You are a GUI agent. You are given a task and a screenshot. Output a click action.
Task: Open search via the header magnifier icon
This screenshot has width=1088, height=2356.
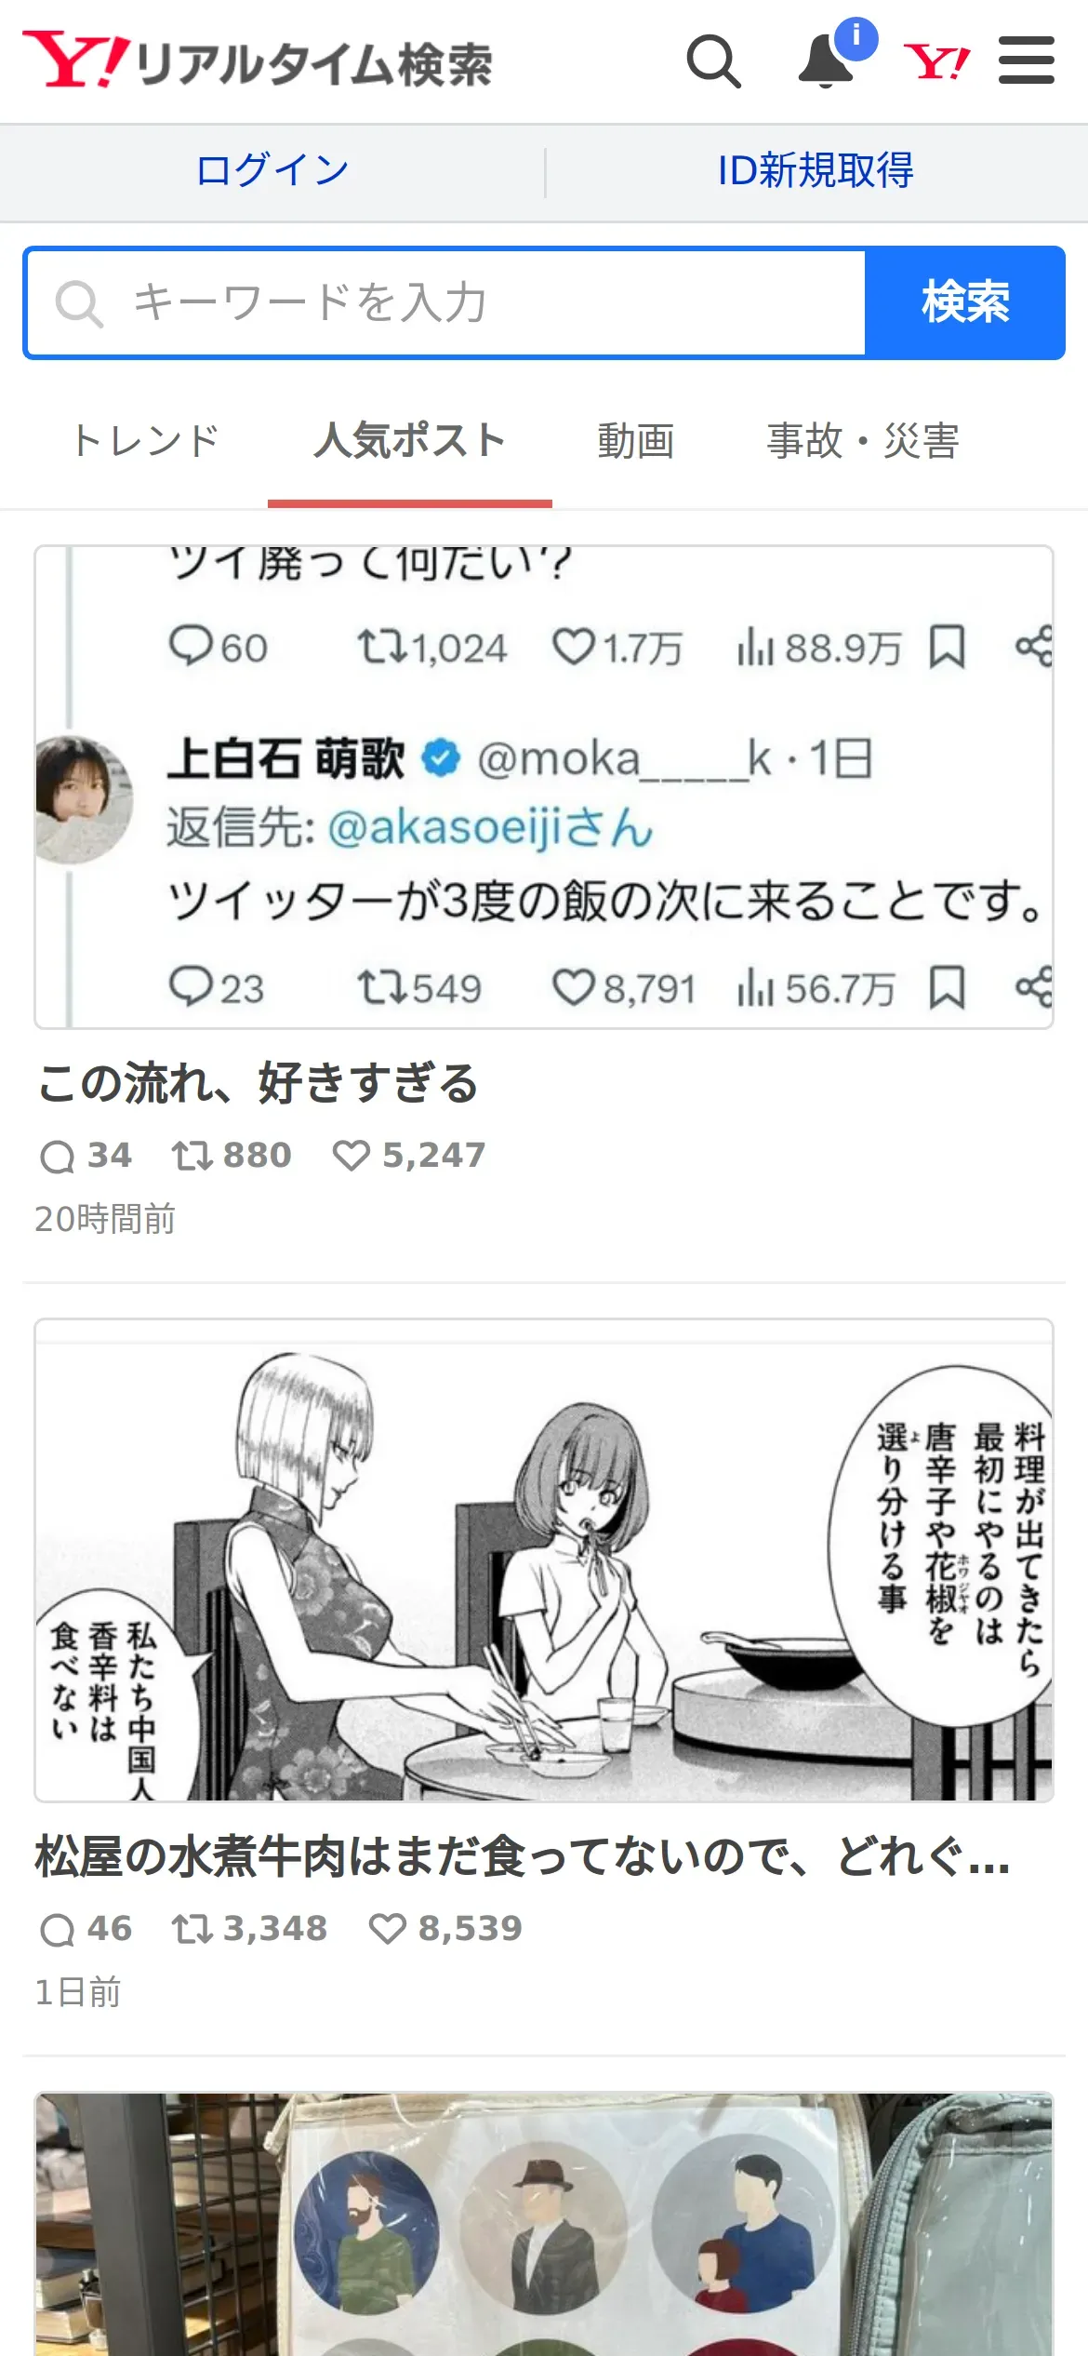(714, 61)
